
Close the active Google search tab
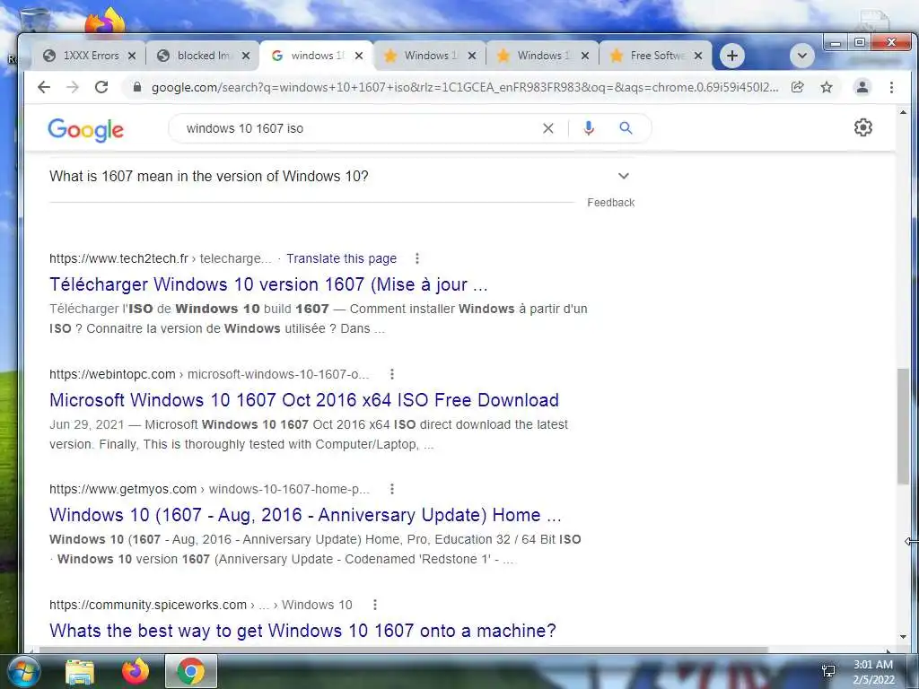pyautogui.click(x=359, y=56)
